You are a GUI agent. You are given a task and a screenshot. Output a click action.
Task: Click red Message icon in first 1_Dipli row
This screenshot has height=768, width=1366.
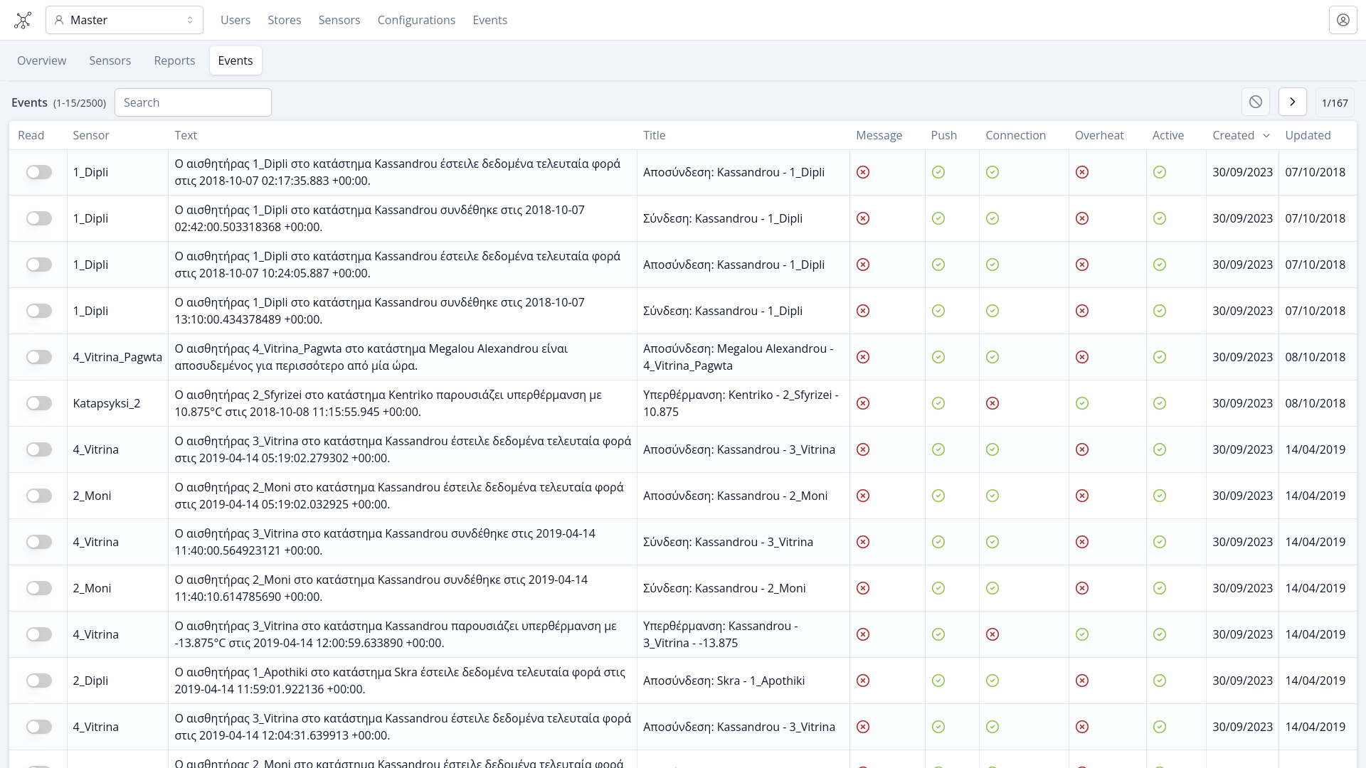[x=863, y=172]
